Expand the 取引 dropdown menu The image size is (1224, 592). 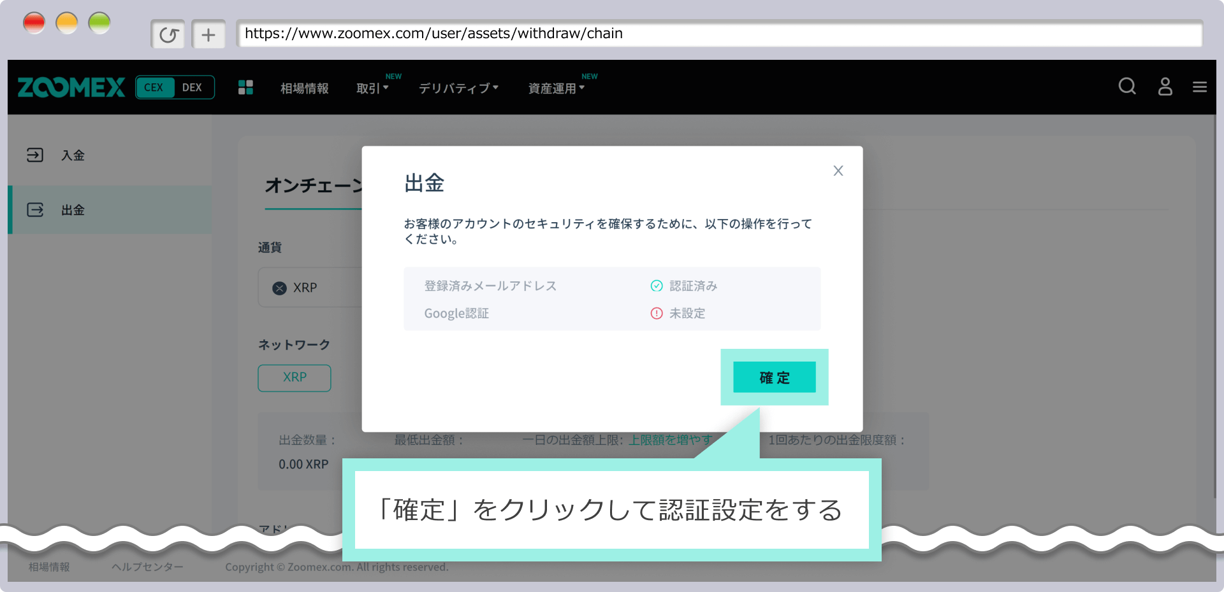pos(372,88)
